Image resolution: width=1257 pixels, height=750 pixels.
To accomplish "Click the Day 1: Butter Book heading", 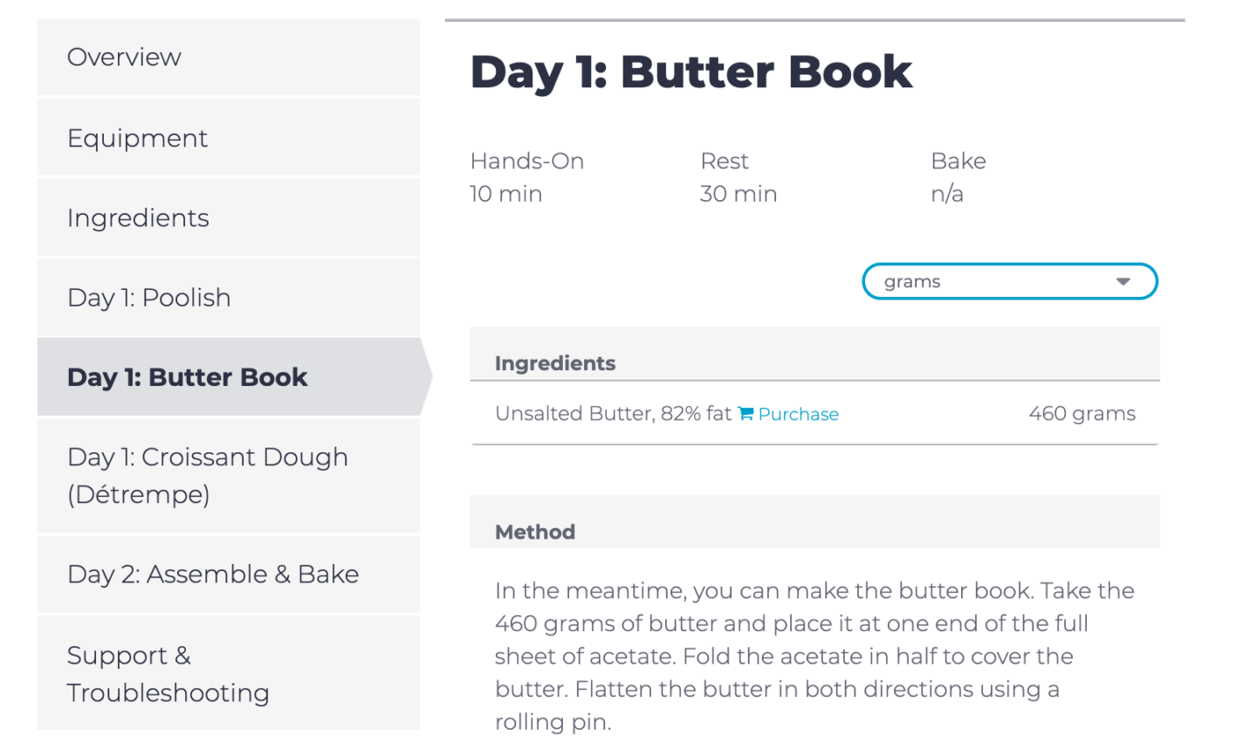I will (690, 72).
